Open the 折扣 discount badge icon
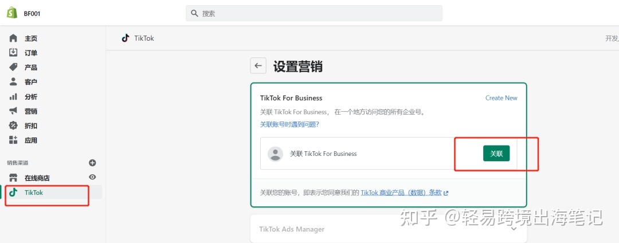Image resolution: width=619 pixels, height=243 pixels. (13, 126)
